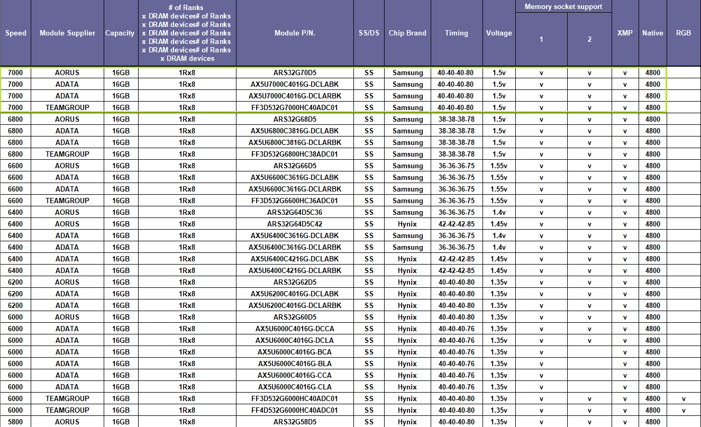Select the RGB column header
This screenshot has height=427, width=701.
[x=684, y=33]
